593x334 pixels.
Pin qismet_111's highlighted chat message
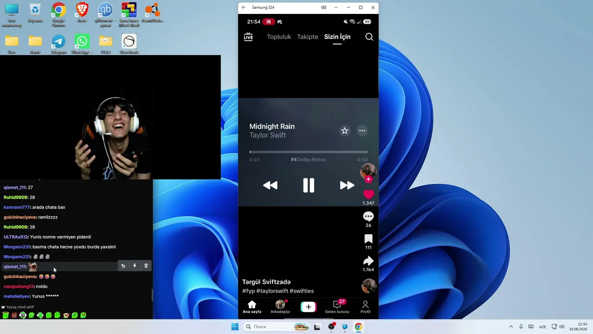click(x=135, y=266)
